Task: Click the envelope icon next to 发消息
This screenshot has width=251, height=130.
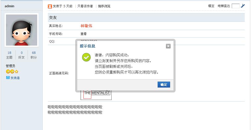Action: 8,78
